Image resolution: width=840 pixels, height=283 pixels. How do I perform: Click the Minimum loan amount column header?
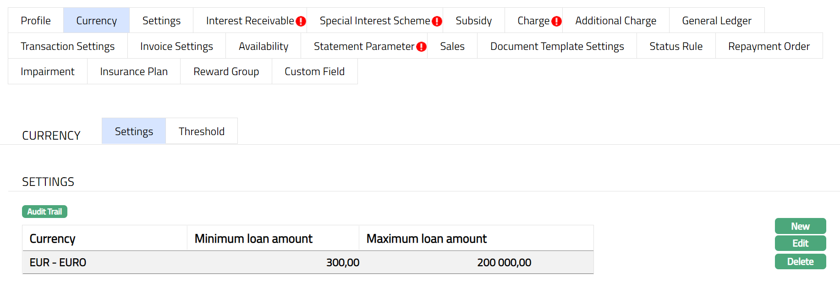(x=253, y=239)
